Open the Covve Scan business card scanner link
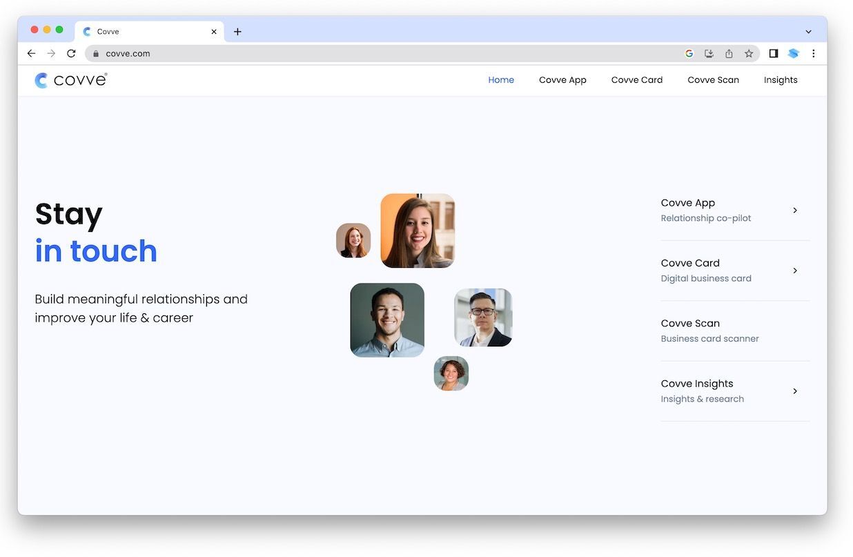This screenshot has height=557, width=853. (x=709, y=331)
